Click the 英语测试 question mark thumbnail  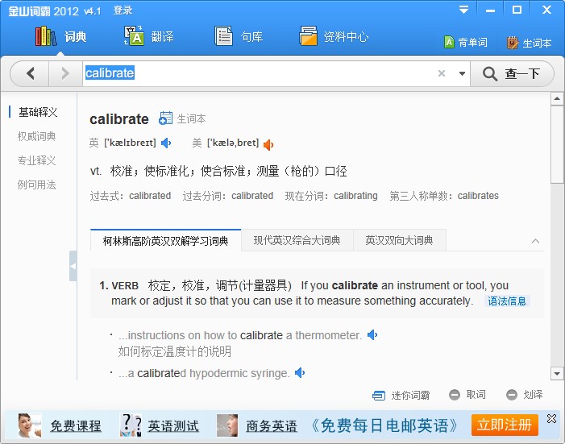pyautogui.click(x=131, y=425)
